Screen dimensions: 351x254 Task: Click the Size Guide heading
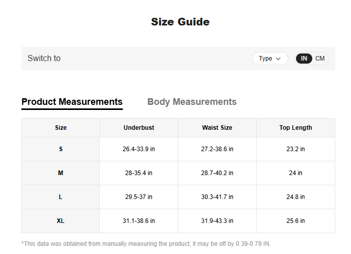180,22
